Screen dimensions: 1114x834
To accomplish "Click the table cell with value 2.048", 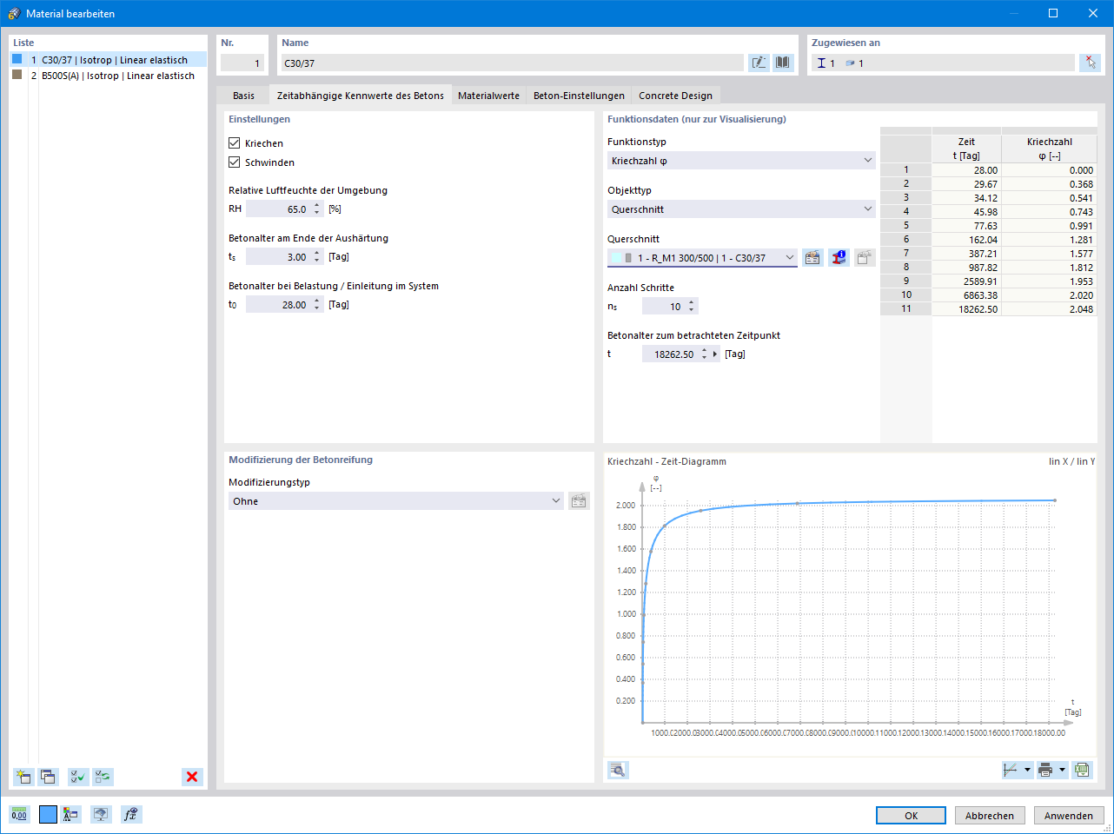I will pos(1049,309).
